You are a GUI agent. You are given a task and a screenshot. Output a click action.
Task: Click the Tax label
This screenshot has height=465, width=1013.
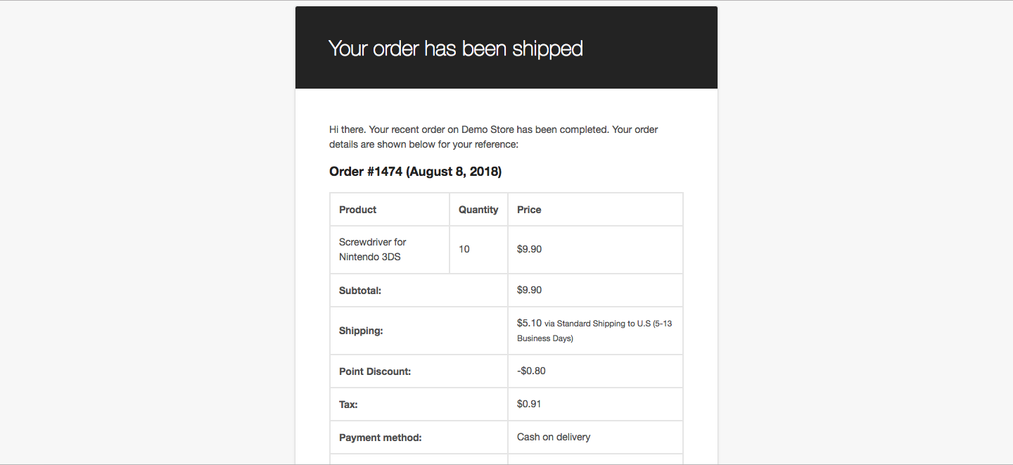348,405
